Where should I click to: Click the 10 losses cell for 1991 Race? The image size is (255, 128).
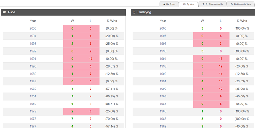(x=91, y=59)
